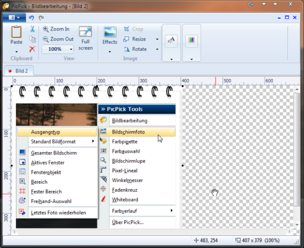Screen dimensions: 304x248
Task: Click Aktives Fenster icon in the submenu
Action: (x=22, y=162)
